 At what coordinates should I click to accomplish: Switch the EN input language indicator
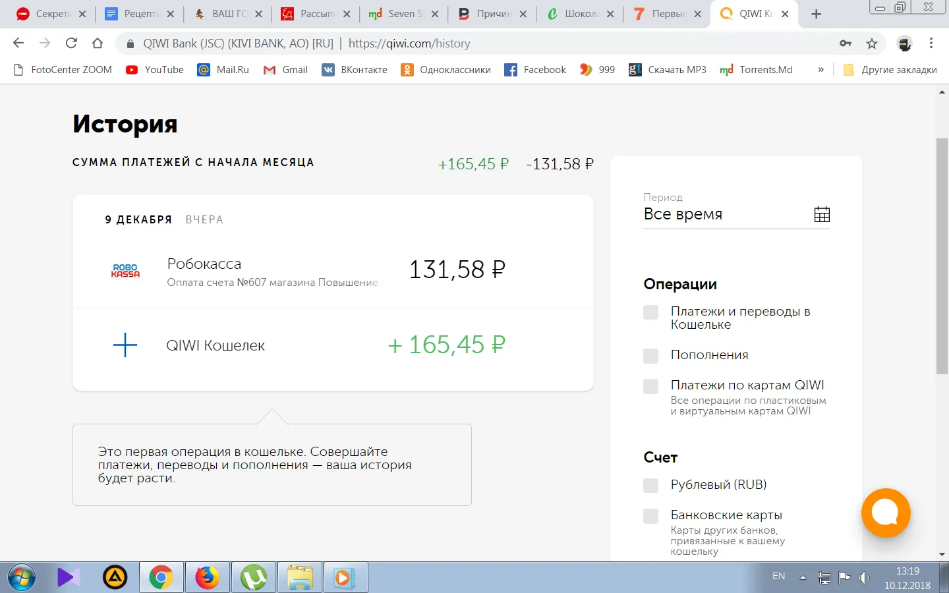(778, 577)
